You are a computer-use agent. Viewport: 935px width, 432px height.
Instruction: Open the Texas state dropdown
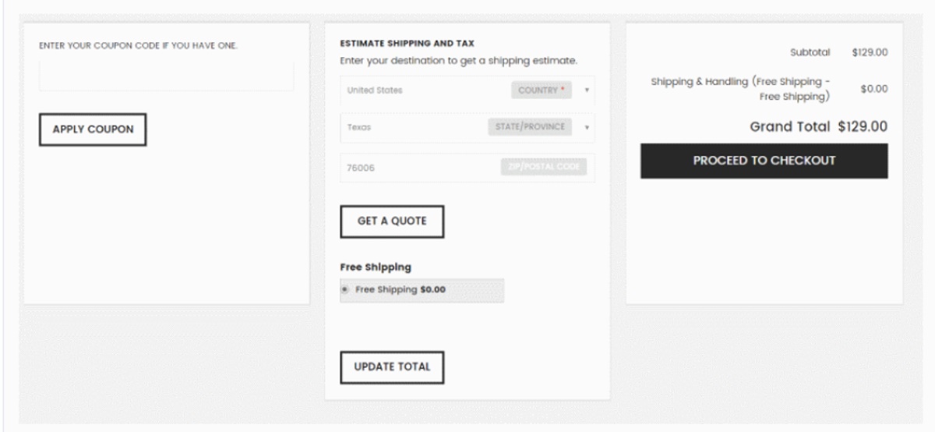click(x=413, y=127)
